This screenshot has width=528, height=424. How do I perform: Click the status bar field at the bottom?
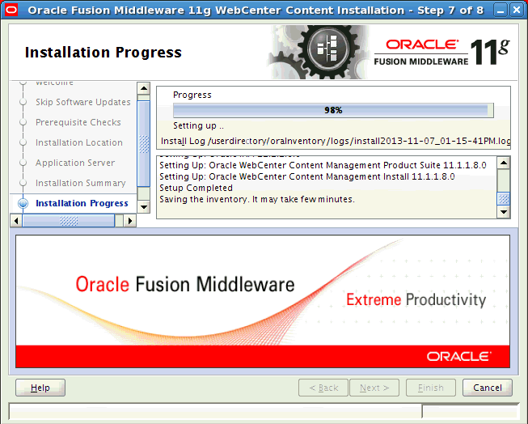(215, 412)
